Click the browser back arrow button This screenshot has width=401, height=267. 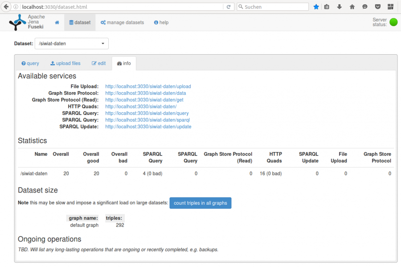coord(6,7)
